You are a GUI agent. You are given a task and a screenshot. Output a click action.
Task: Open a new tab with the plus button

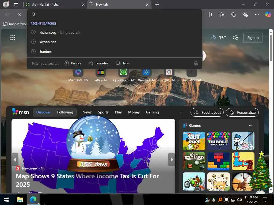click(x=157, y=5)
